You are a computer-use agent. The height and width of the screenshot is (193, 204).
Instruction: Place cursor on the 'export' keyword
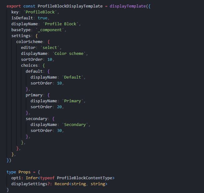click(14, 6)
